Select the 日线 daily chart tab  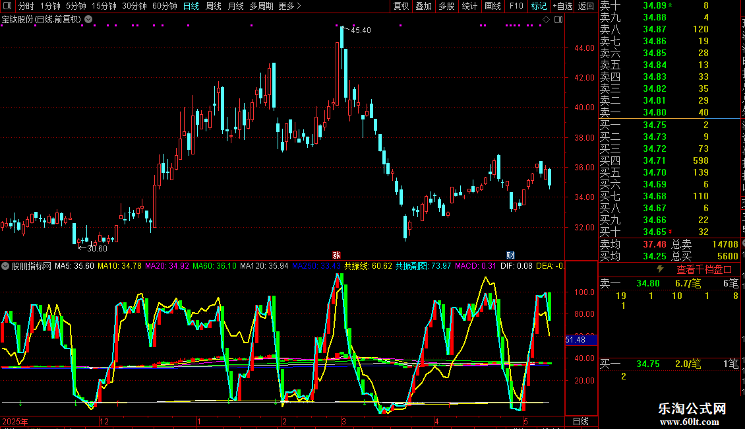point(191,6)
